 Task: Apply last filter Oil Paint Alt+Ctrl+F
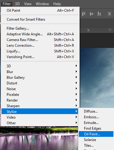pyautogui.click(x=40, y=10)
